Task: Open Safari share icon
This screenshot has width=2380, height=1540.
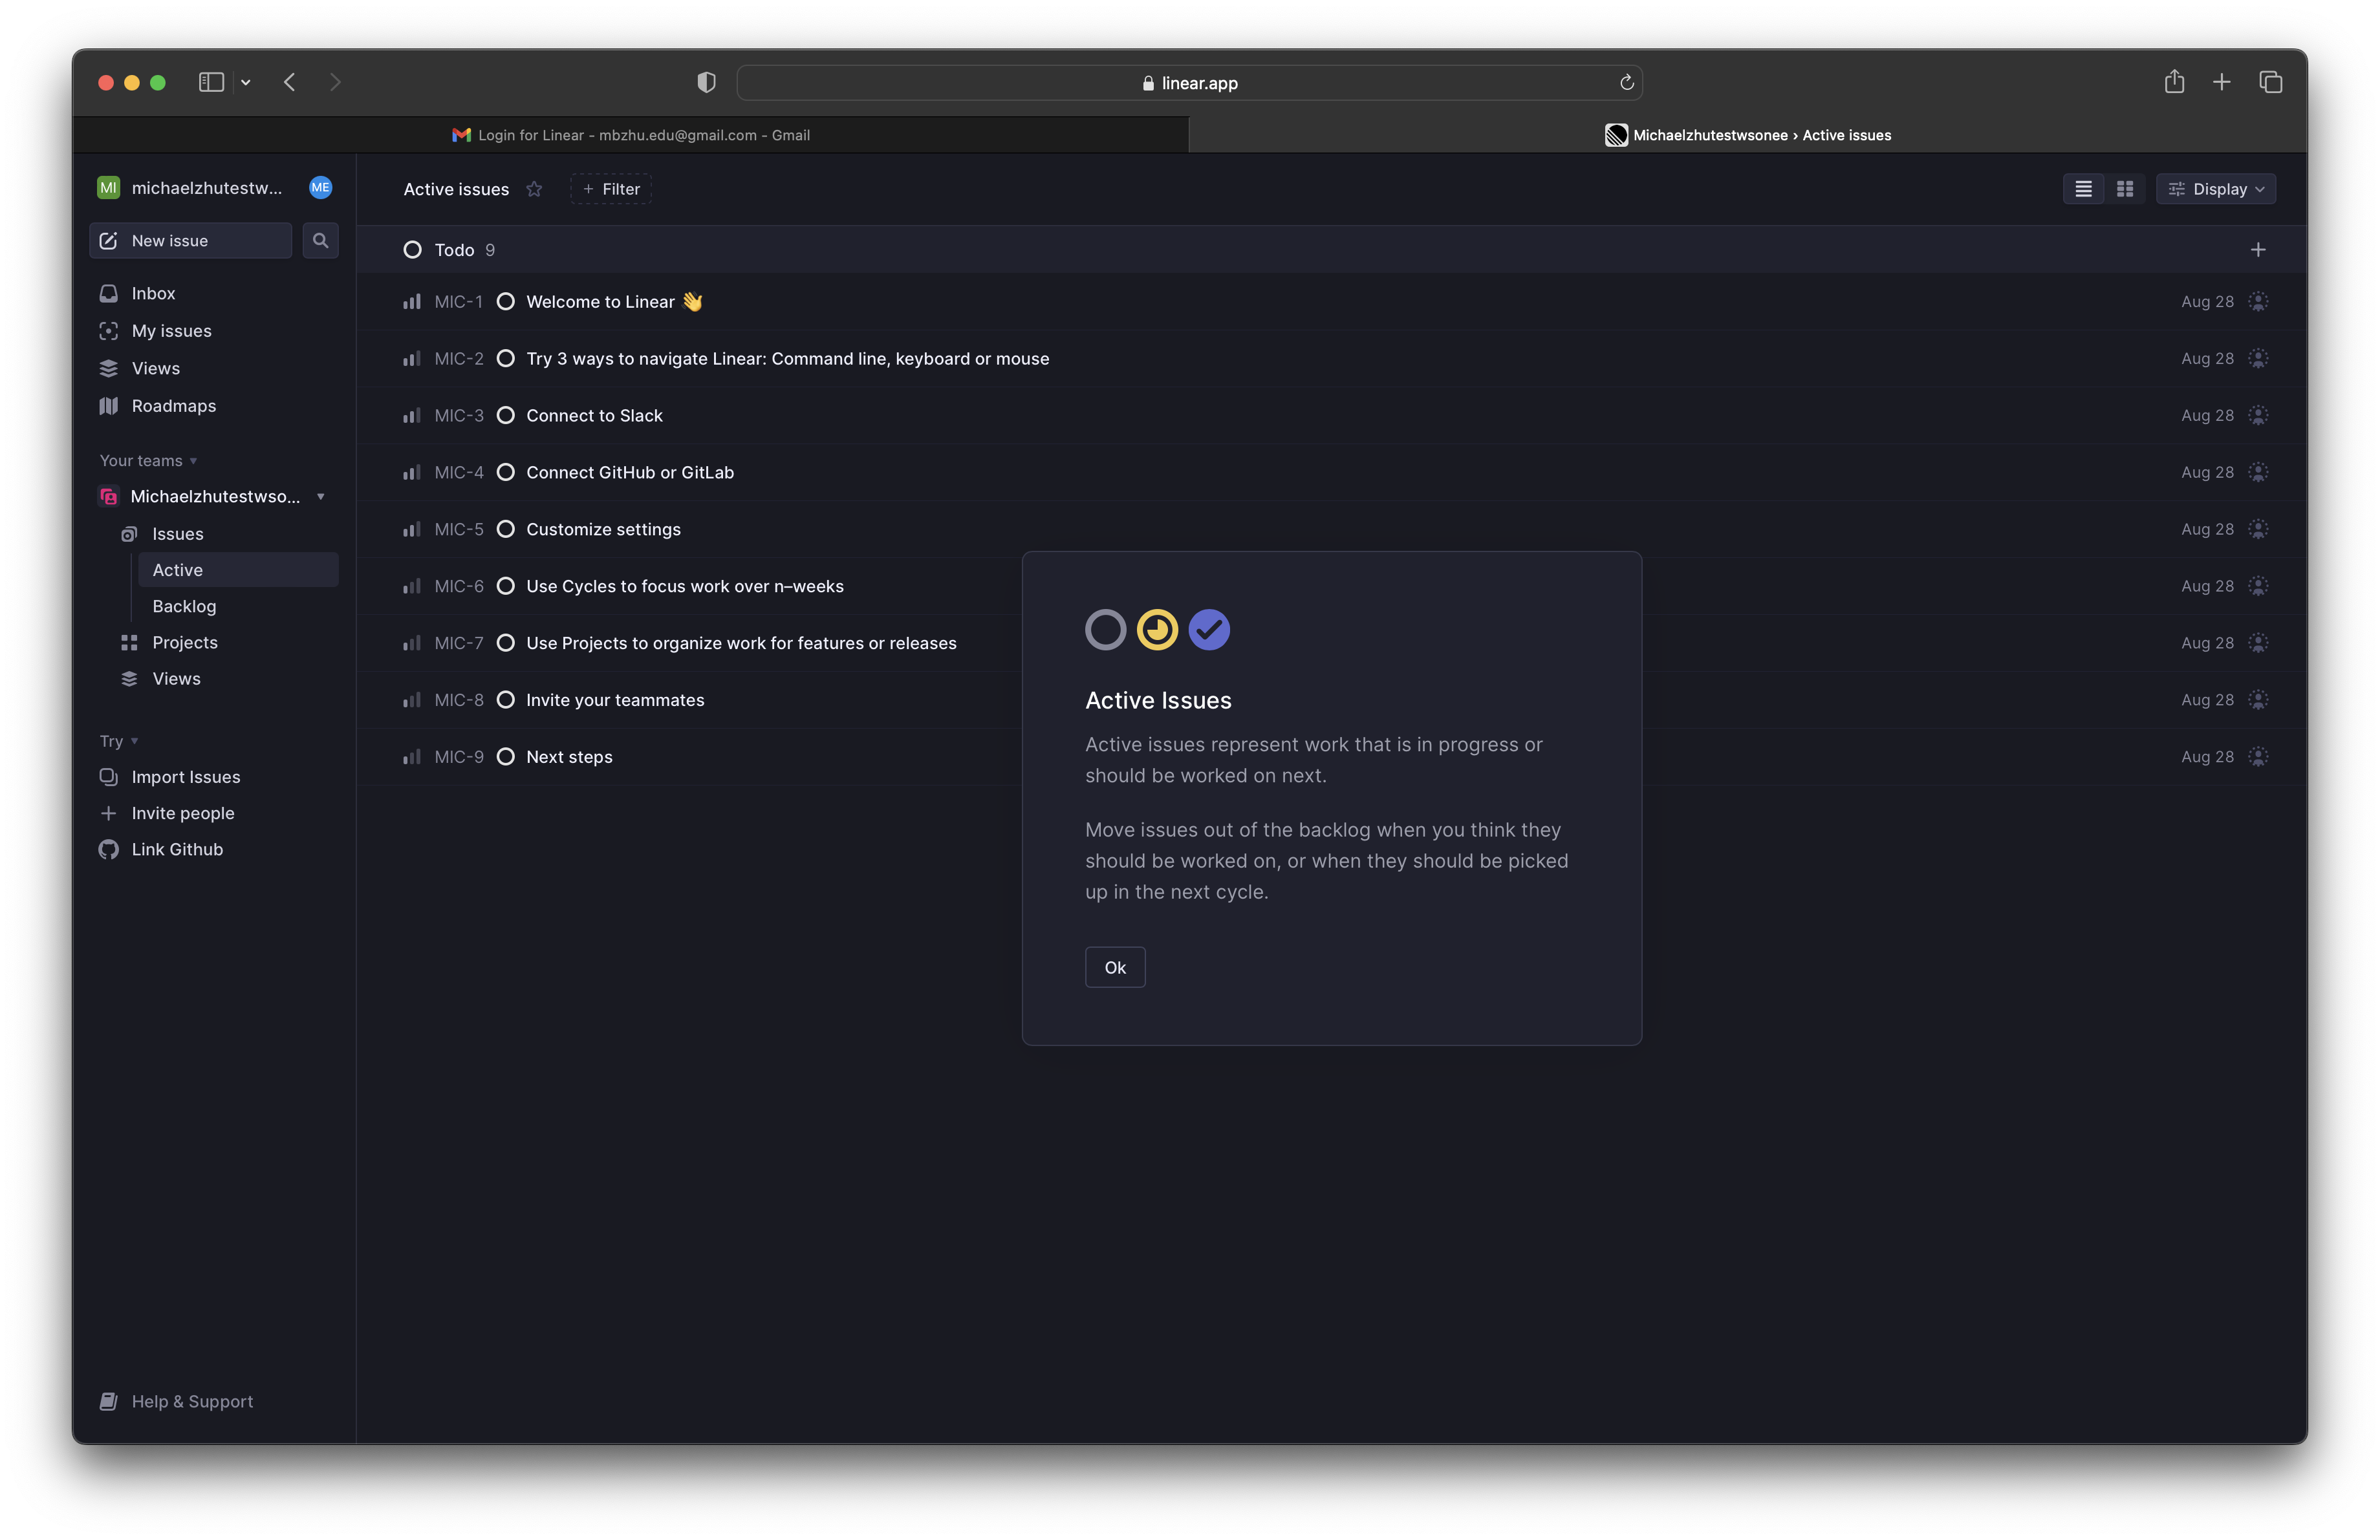Action: 2173,82
